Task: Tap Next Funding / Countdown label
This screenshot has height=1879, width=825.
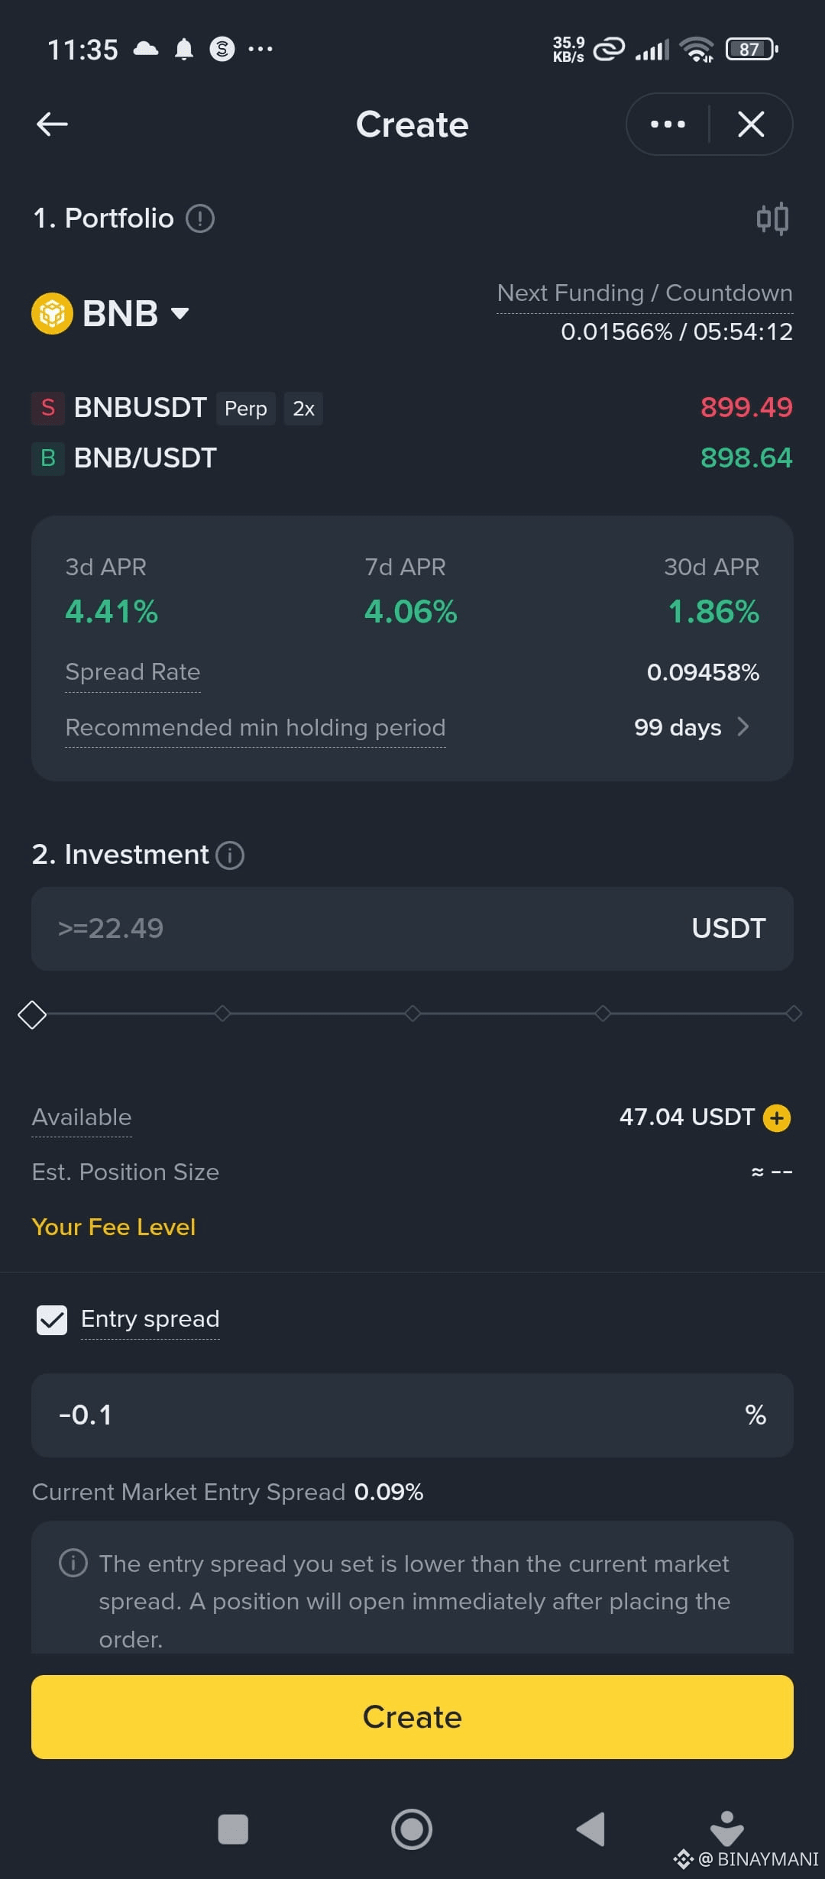Action: coord(644,293)
